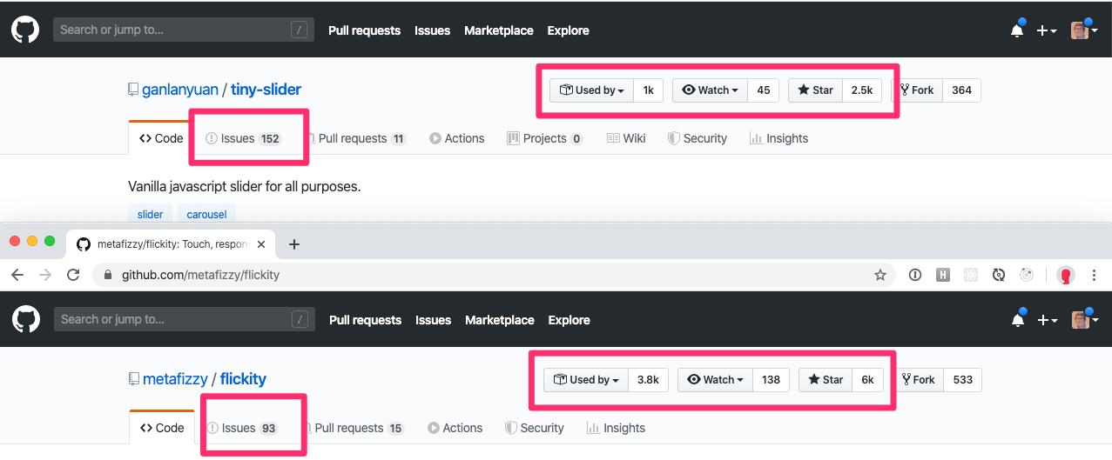Screen dimensions: 1112x460
Task: Expand plus create menu on flickity page
Action: click(x=1047, y=320)
